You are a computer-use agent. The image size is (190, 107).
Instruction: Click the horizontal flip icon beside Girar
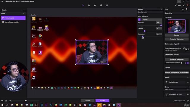[183, 9]
